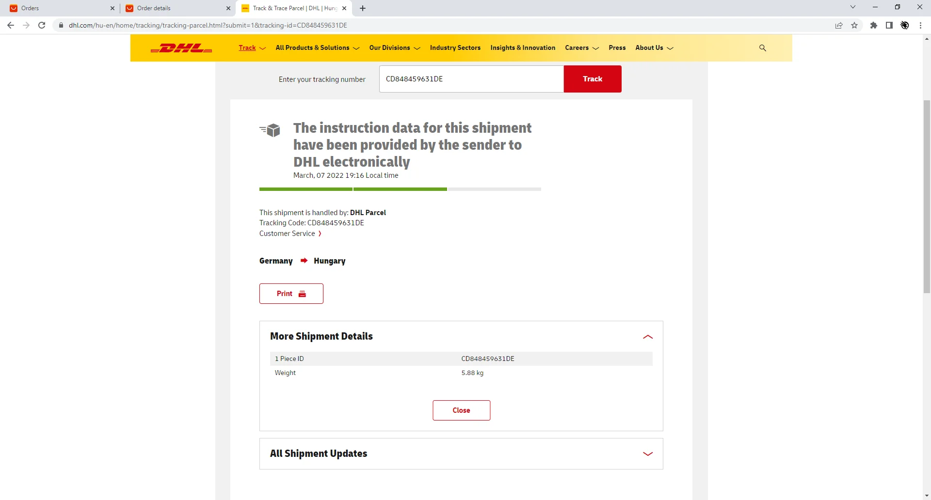
Task: Click the shipment progress bar
Action: (400, 189)
